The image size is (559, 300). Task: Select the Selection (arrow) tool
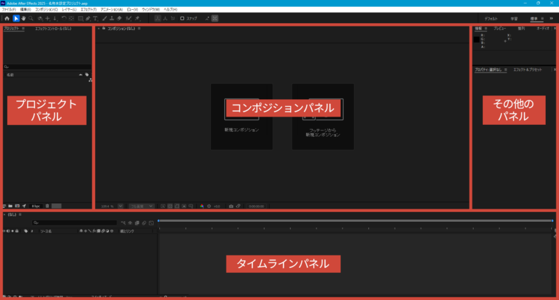(x=16, y=19)
